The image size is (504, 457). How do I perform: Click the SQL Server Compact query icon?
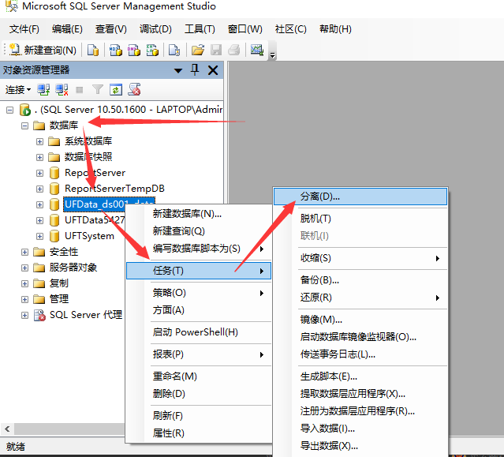[x=174, y=50]
